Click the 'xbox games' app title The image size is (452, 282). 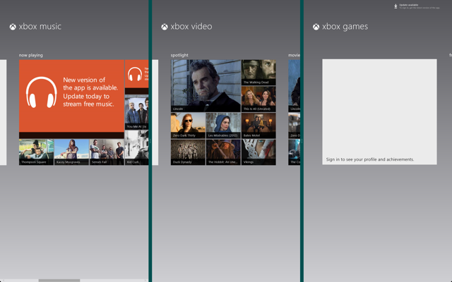point(345,27)
